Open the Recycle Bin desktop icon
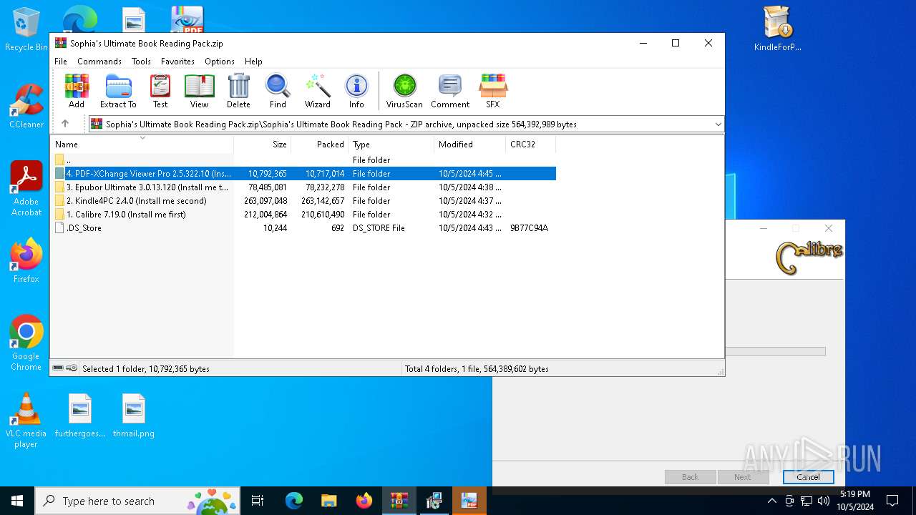 (26, 29)
